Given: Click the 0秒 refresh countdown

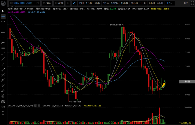Looking at the screenshot, I should point(186,3).
